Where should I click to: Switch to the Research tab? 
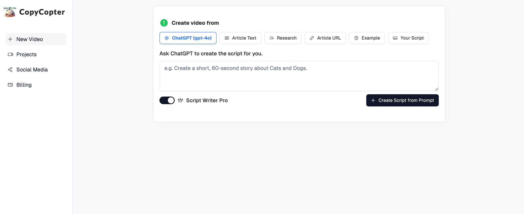pyautogui.click(x=283, y=38)
